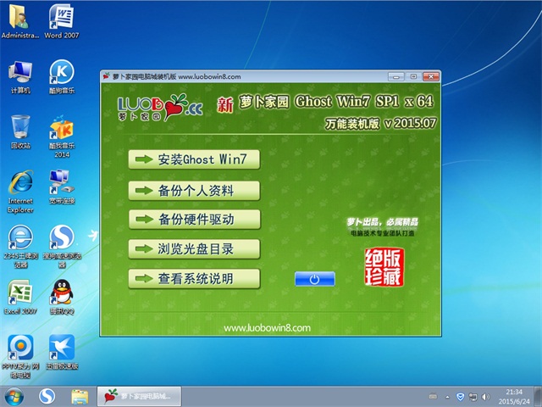Viewport: 542px width, 407px height.
Task: Launch 腾讯QQ penguin desktop shortcut
Action: [62, 297]
